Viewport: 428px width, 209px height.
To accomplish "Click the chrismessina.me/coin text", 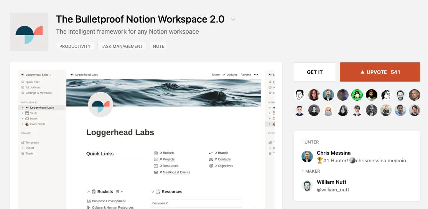I will (x=381, y=160).
